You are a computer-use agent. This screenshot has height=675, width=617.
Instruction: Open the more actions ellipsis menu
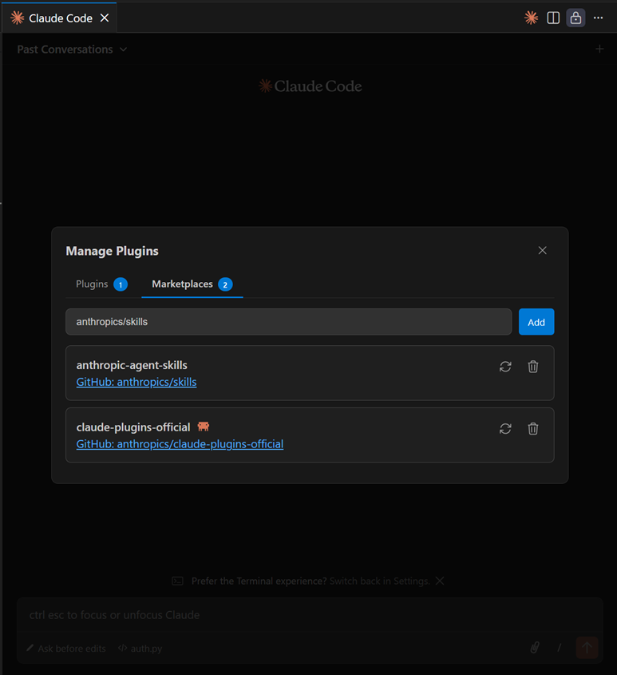pyautogui.click(x=598, y=18)
